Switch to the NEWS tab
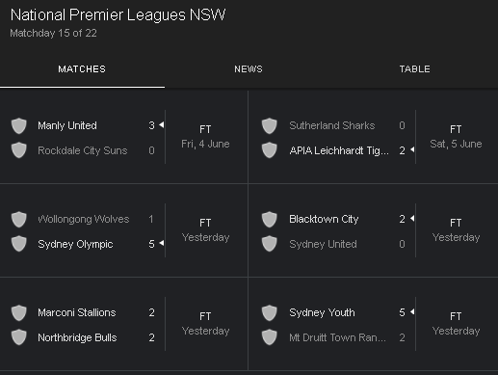Screen dimensions: 498x375 tap(249, 69)
